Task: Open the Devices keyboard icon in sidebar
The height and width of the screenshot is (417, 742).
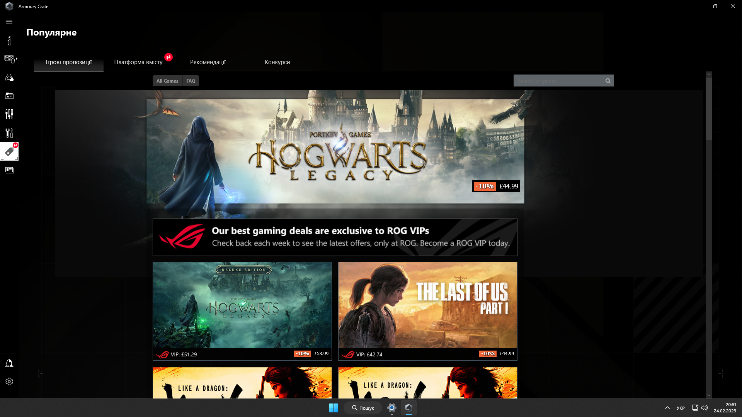Action: coord(9,59)
